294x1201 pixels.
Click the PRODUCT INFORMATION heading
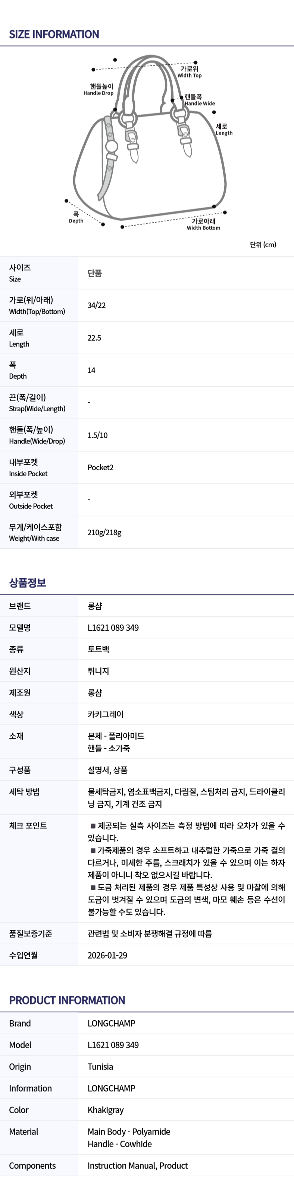pyautogui.click(x=67, y=1000)
